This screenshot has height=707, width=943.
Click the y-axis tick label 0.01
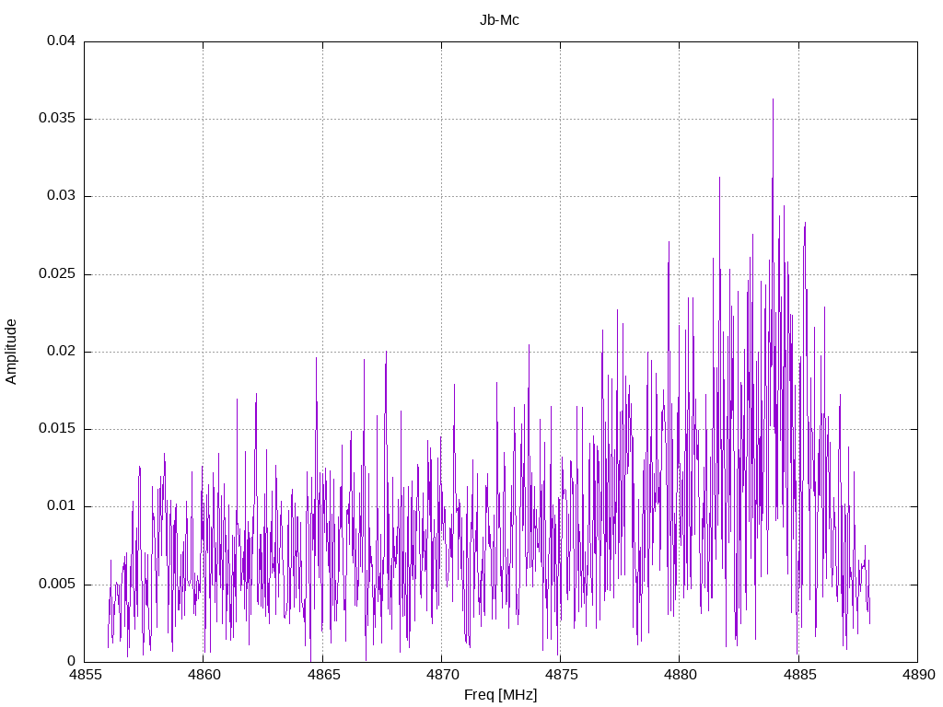click(x=62, y=506)
